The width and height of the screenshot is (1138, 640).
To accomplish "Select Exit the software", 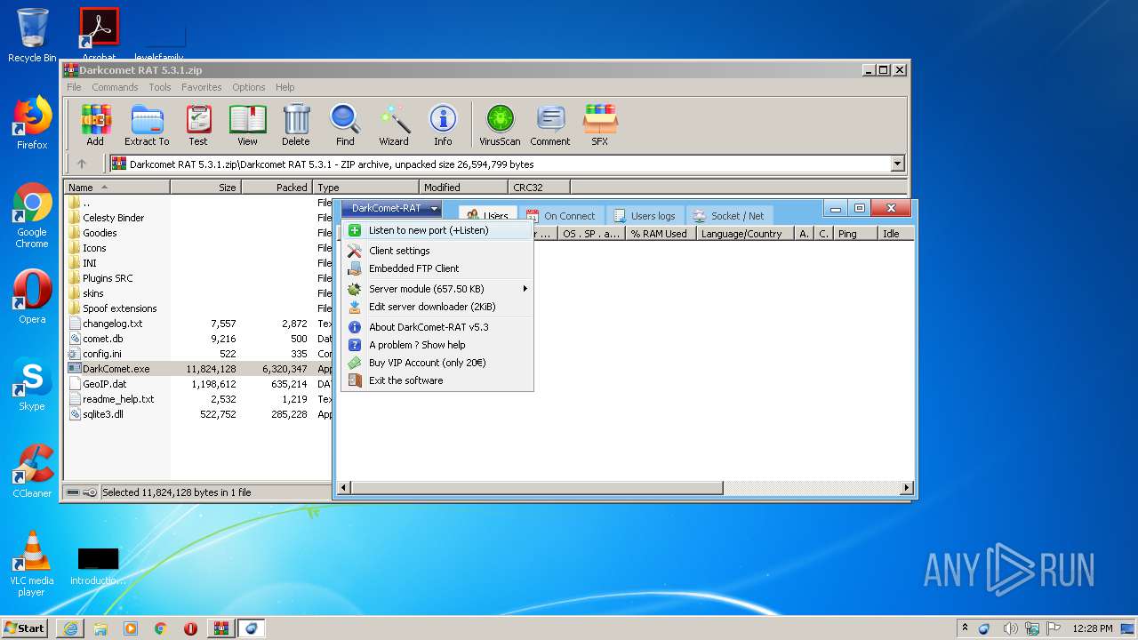I will coord(437,380).
